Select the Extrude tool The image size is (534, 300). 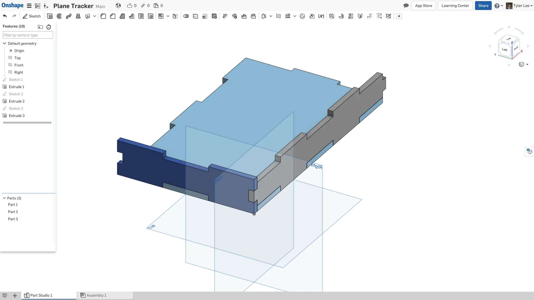(x=50, y=16)
